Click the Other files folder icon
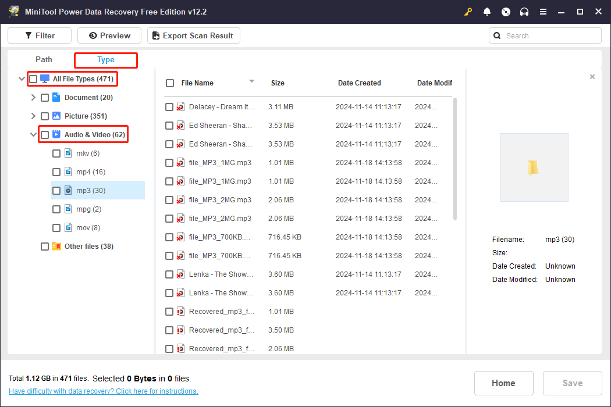Viewport: 611px width, 407px height. [x=56, y=246]
